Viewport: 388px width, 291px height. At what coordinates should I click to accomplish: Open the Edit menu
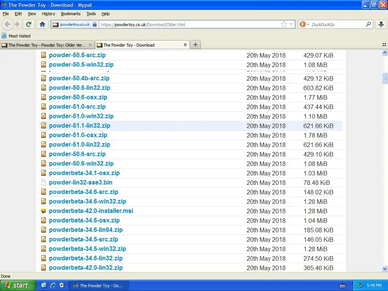(x=18, y=14)
